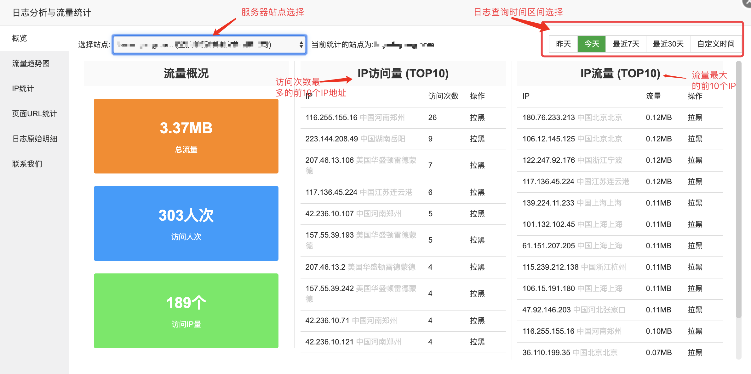Click the 303人次 访问人次 blue card
This screenshot has width=751, height=374.
[x=186, y=223]
